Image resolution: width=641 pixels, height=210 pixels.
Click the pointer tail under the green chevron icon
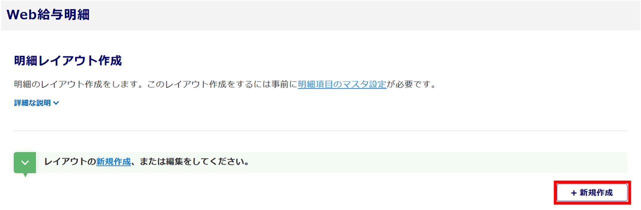[x=25, y=175]
